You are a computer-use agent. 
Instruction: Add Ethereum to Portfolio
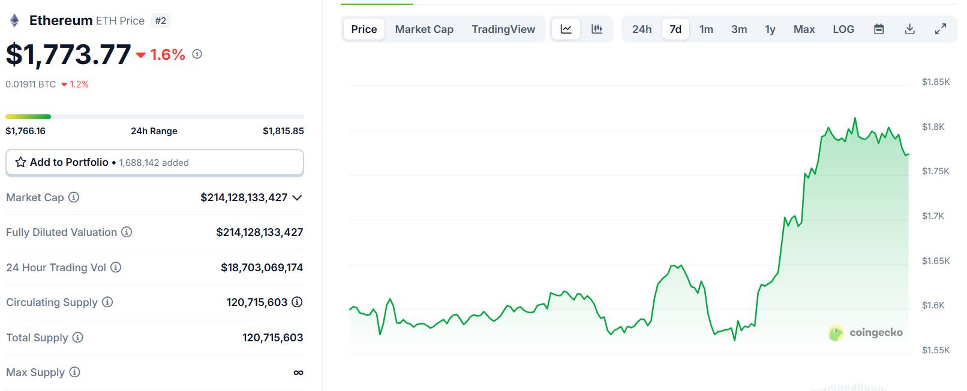[x=155, y=162]
